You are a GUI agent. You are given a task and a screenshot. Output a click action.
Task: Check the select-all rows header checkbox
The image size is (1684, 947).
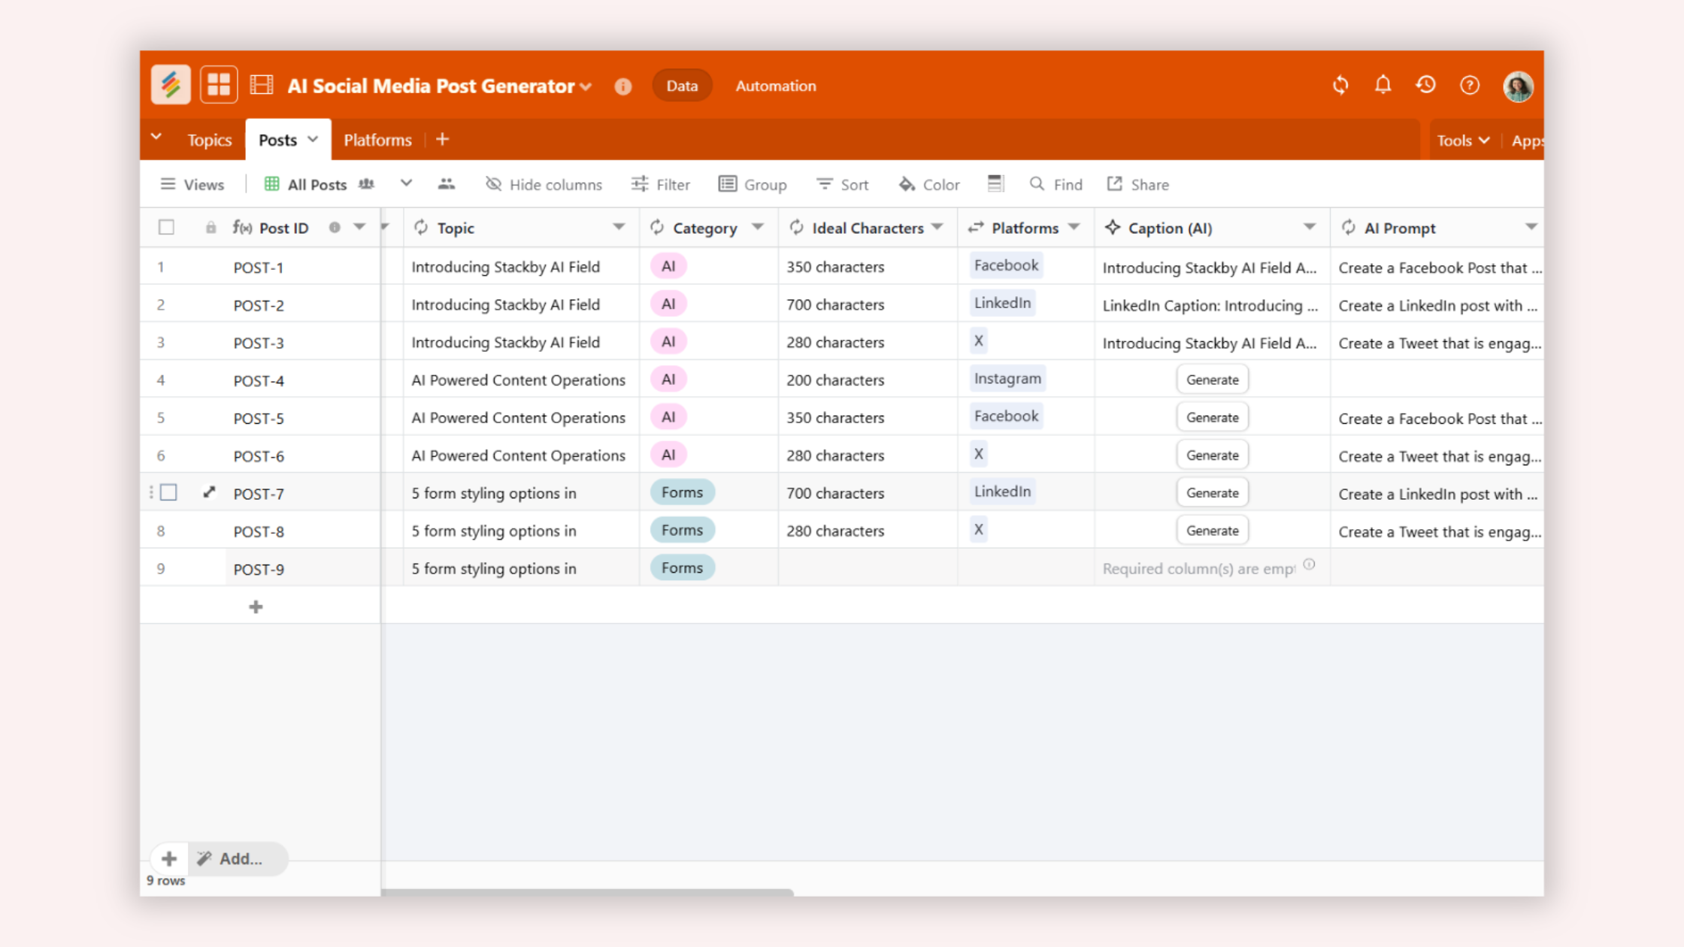(166, 227)
